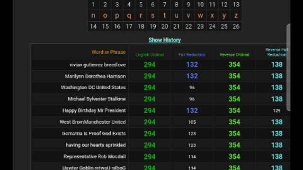Click phrase 'vivian gutierrez breedlove'
Screen dimensions: 303x170
98,65
